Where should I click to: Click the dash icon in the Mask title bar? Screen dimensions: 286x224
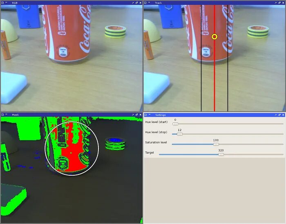pos(6,114)
